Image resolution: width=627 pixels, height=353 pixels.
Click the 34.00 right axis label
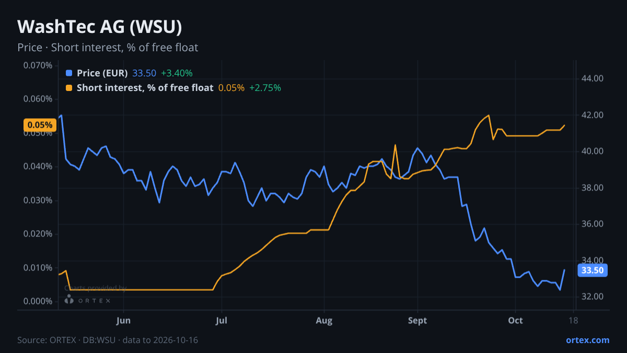(593, 260)
